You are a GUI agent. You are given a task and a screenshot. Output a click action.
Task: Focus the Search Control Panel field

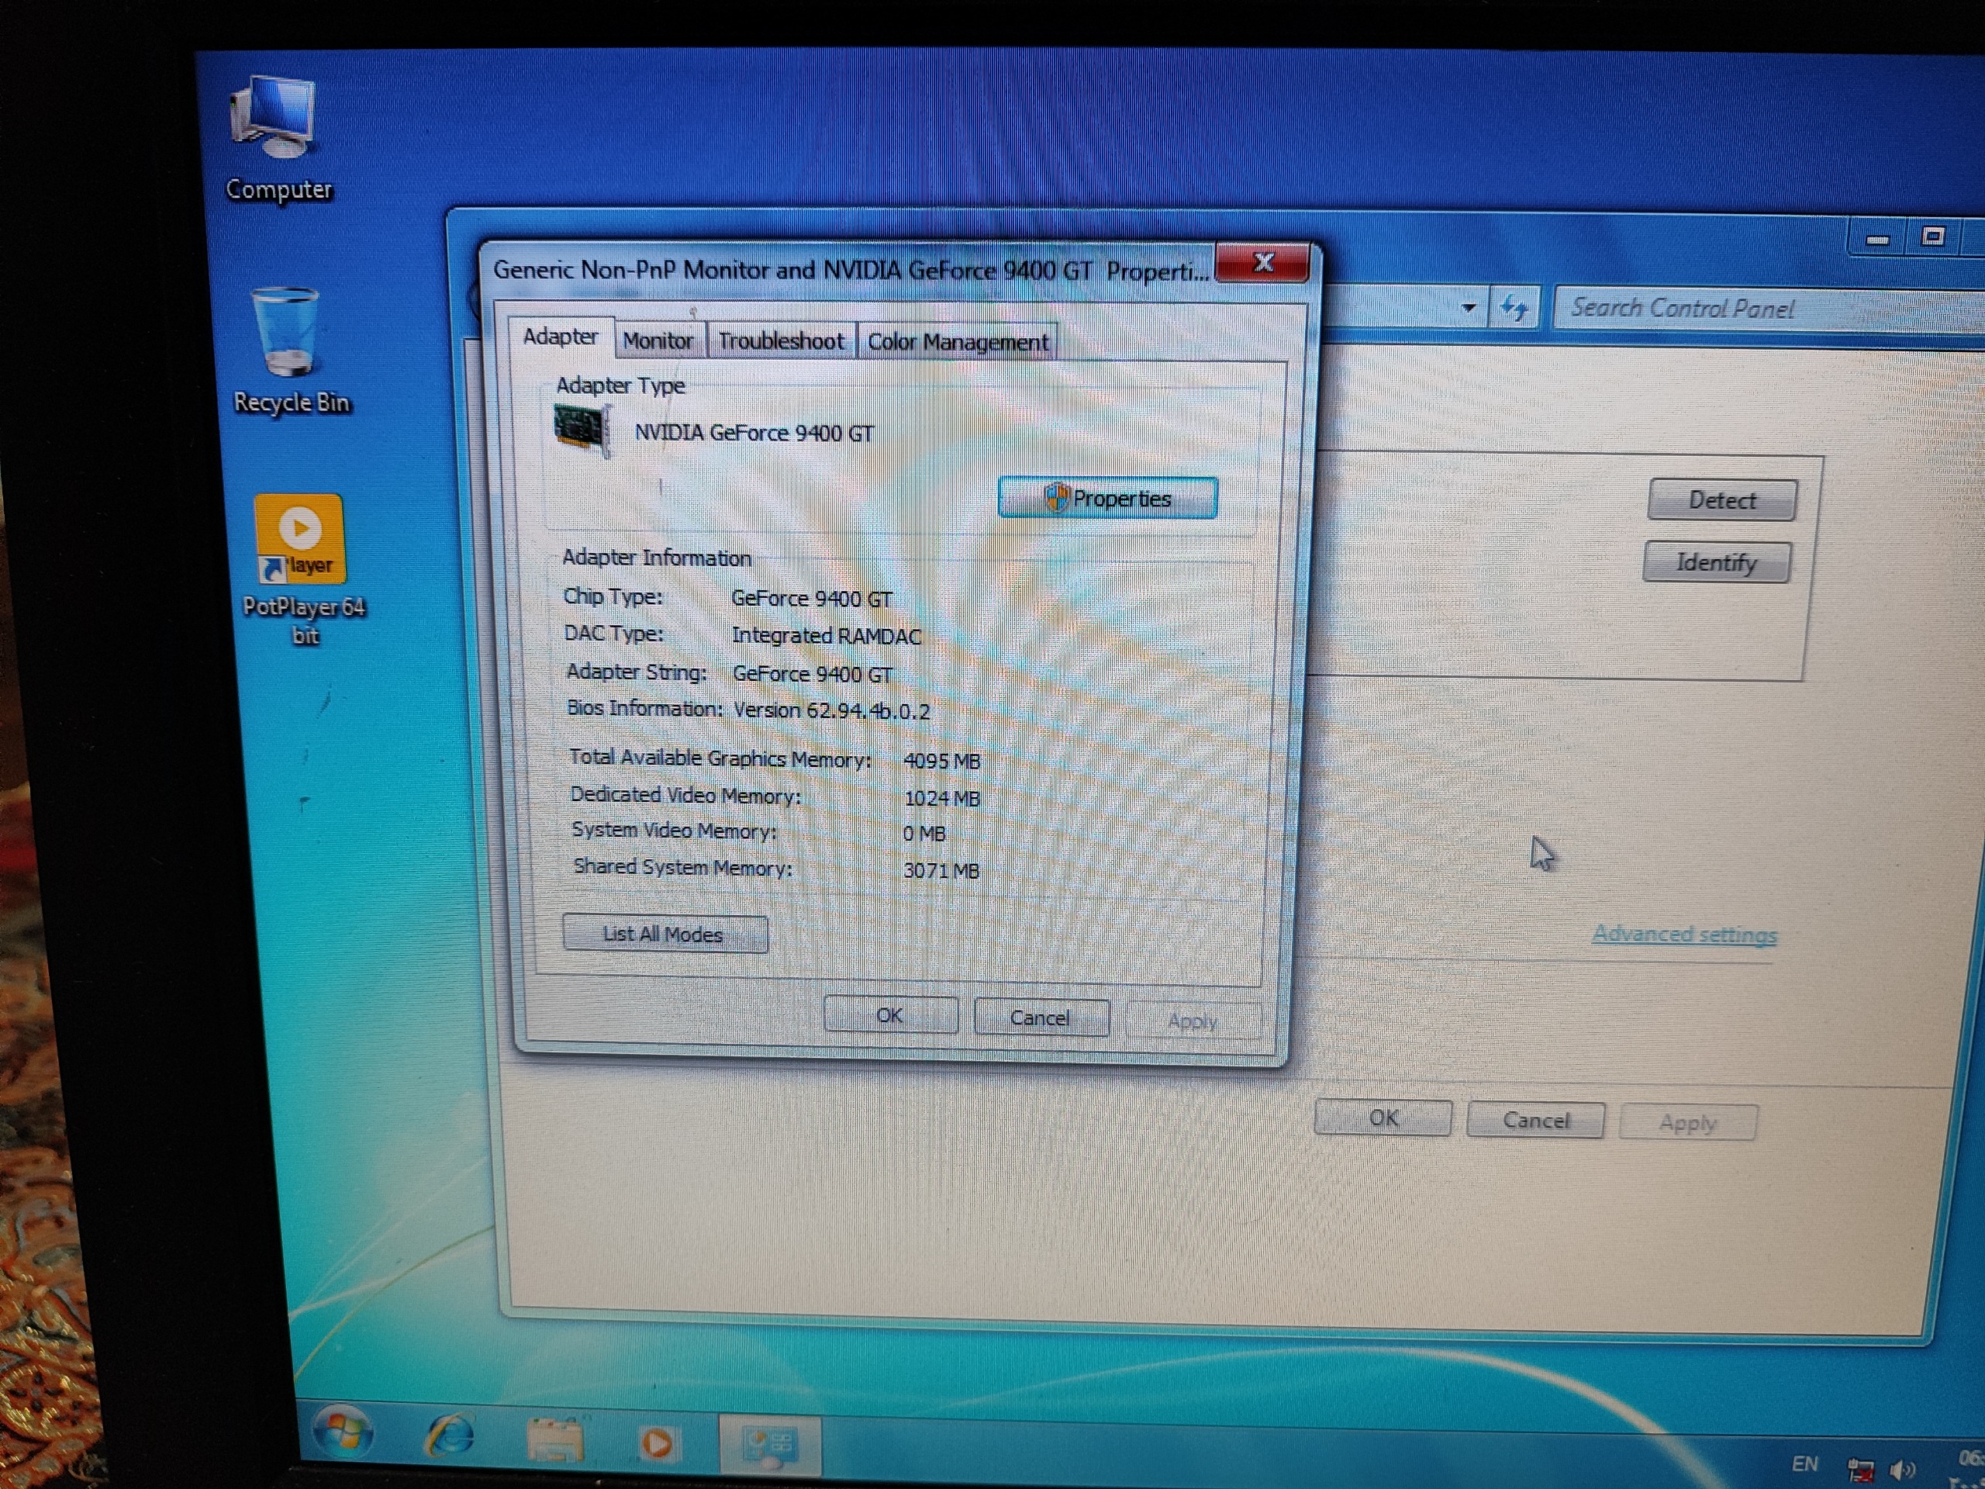tap(1768, 309)
